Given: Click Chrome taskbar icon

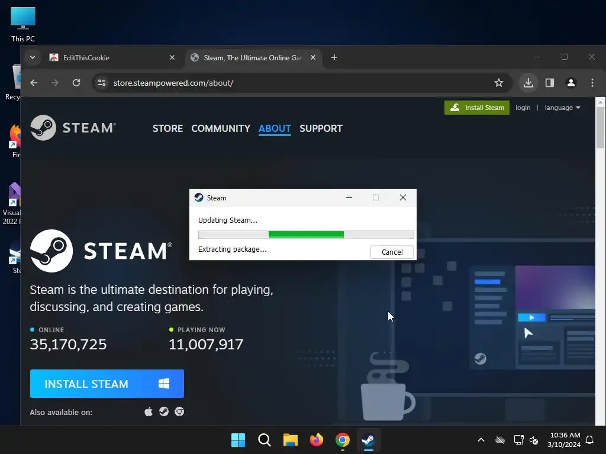Looking at the screenshot, I should 343,440.
